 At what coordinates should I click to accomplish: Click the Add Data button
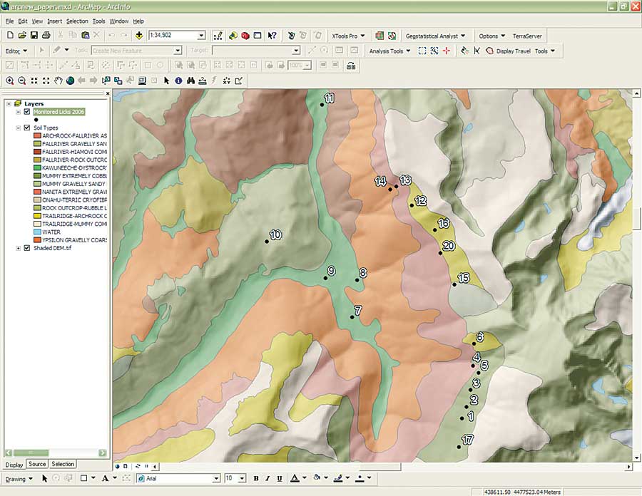pos(138,35)
